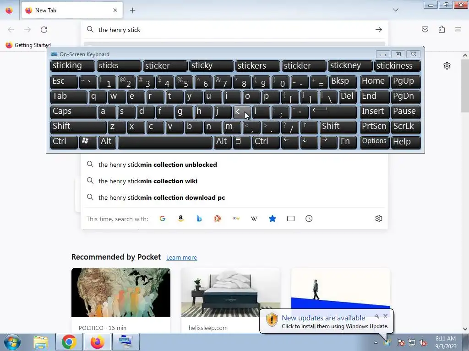Viewport: 469px width, 351px height.
Task: Toggle the ScrLk key
Action: 406,127
